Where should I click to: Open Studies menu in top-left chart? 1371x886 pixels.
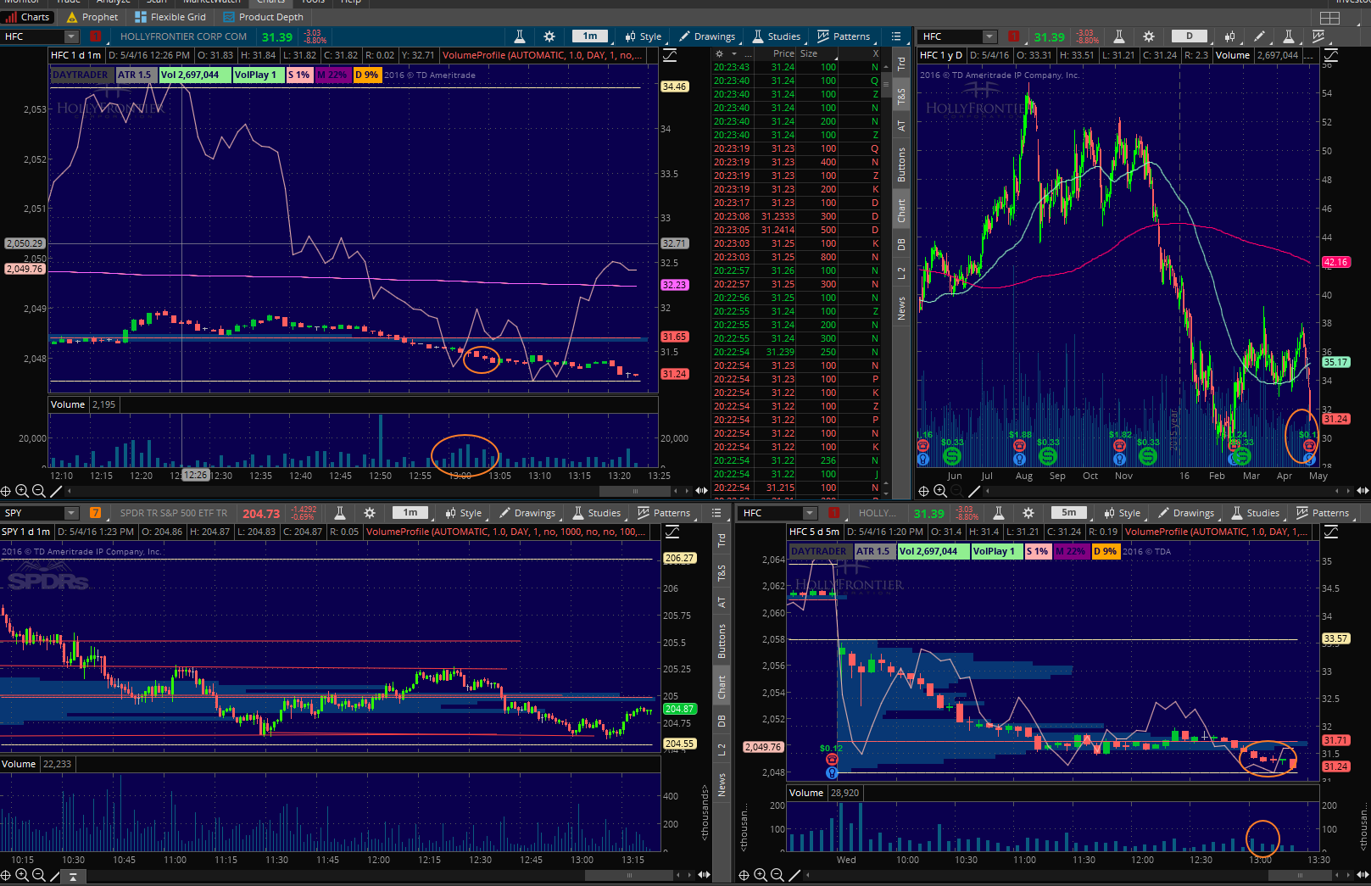[776, 36]
